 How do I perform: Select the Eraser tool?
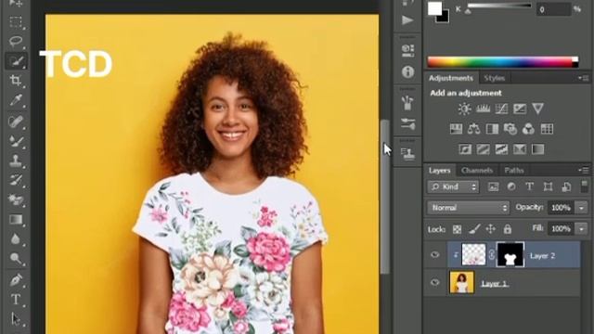16,199
